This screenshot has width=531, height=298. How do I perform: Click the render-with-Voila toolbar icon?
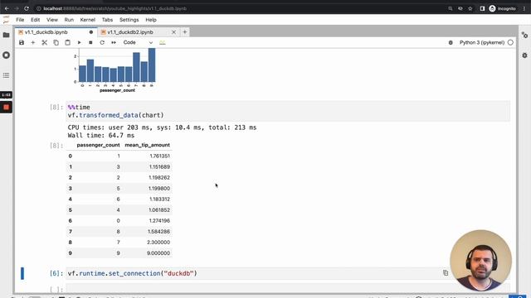tap(163, 42)
